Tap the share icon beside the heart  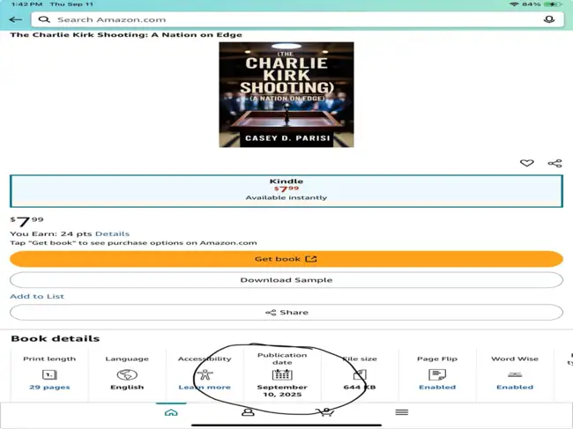tap(554, 163)
